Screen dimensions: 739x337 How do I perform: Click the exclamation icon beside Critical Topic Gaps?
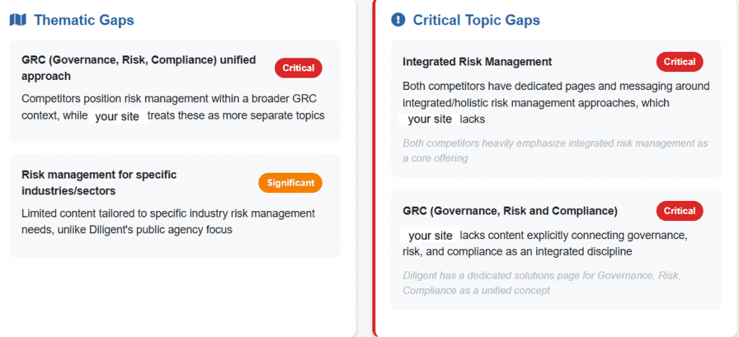pyautogui.click(x=398, y=20)
